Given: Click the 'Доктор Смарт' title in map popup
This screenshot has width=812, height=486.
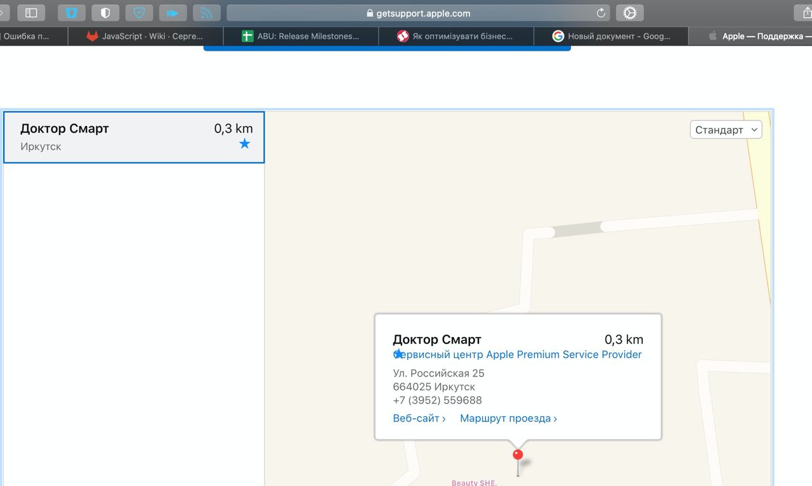Looking at the screenshot, I should coord(437,340).
